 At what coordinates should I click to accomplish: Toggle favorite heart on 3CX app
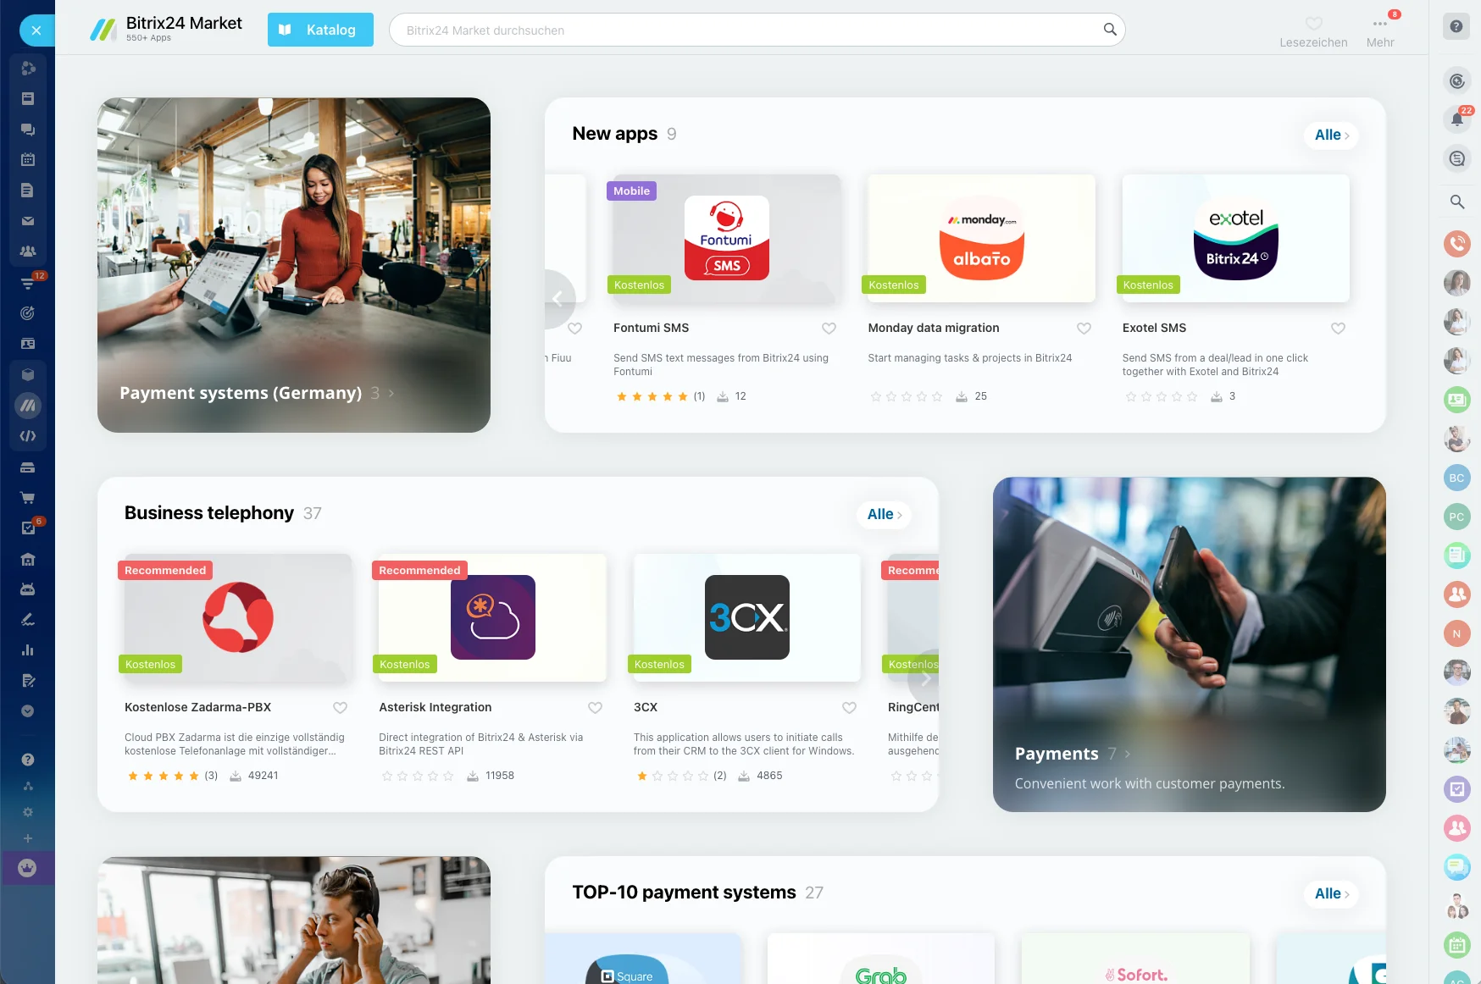coord(850,708)
